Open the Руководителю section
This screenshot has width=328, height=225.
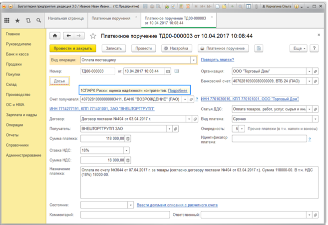18,44
